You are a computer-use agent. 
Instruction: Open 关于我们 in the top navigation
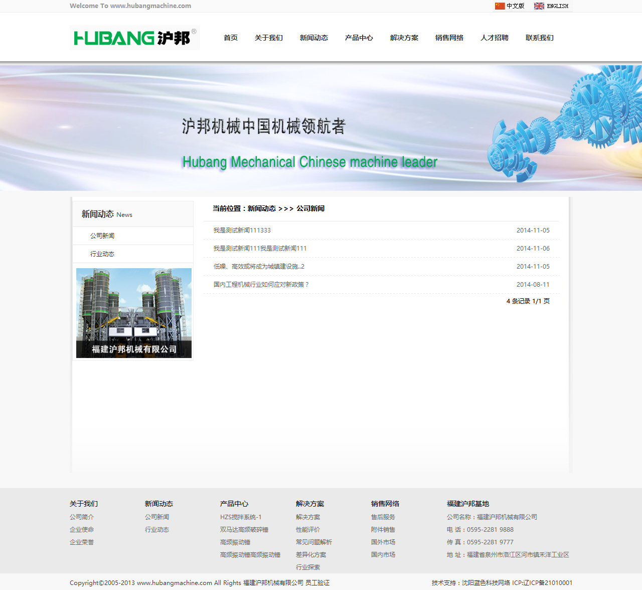coord(269,38)
